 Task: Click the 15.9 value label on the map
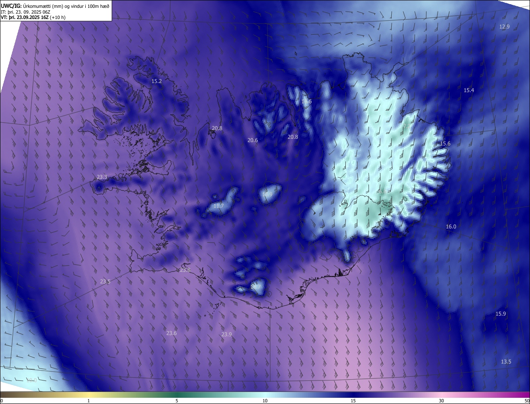pos(501,314)
